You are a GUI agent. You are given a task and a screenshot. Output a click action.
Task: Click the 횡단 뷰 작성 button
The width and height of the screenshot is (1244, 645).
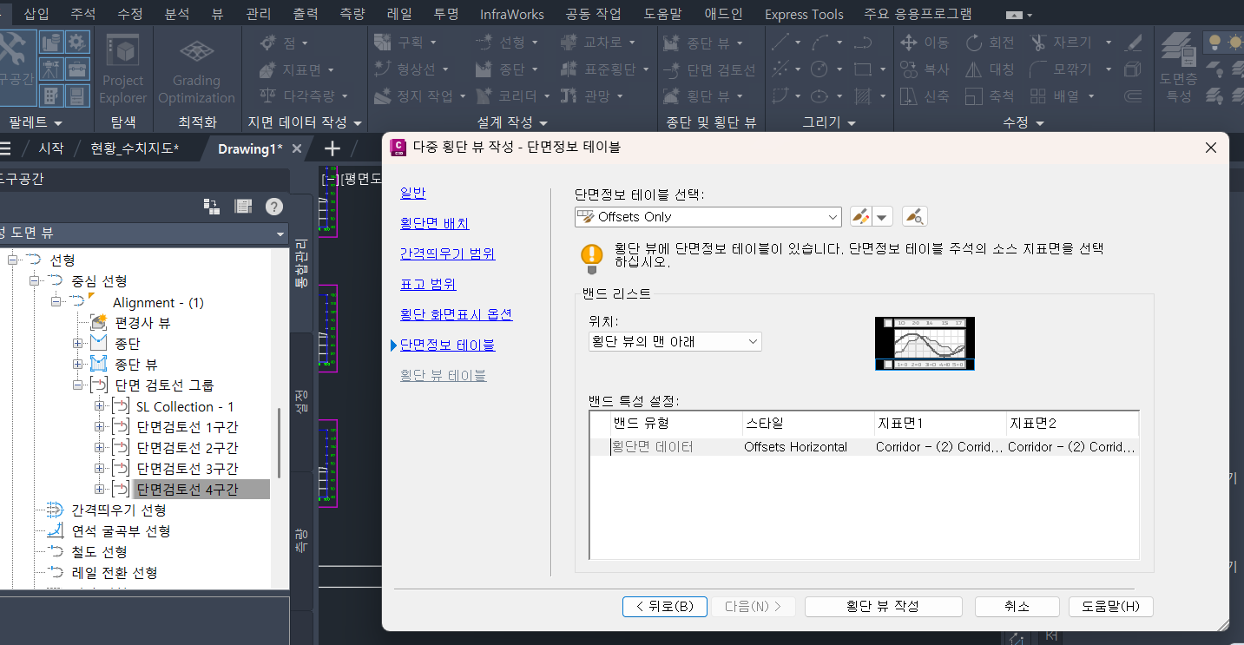(x=883, y=606)
